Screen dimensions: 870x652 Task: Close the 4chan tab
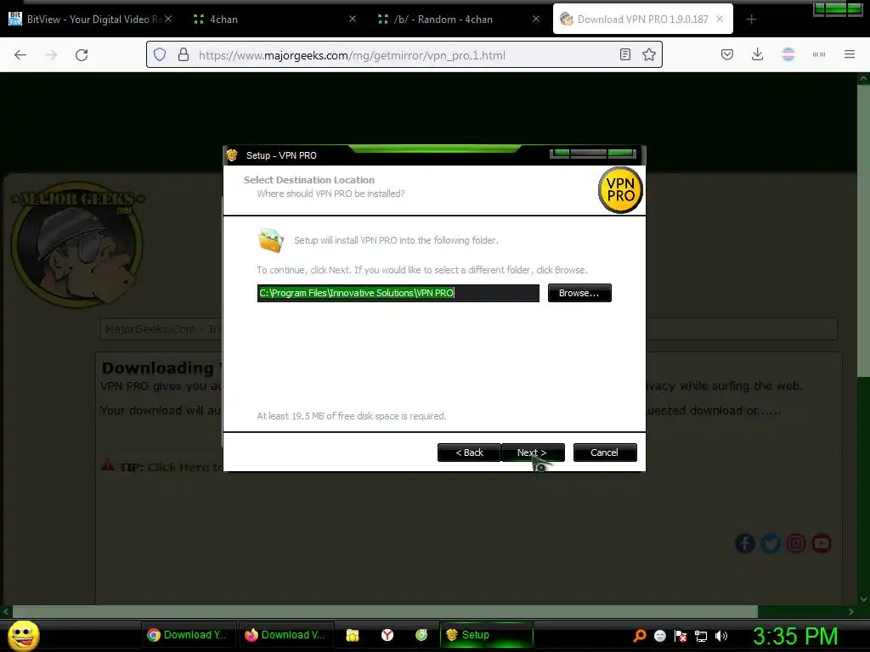click(x=353, y=19)
